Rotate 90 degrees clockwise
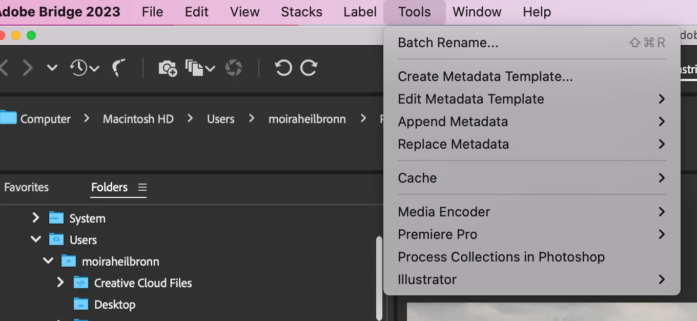 coord(309,68)
